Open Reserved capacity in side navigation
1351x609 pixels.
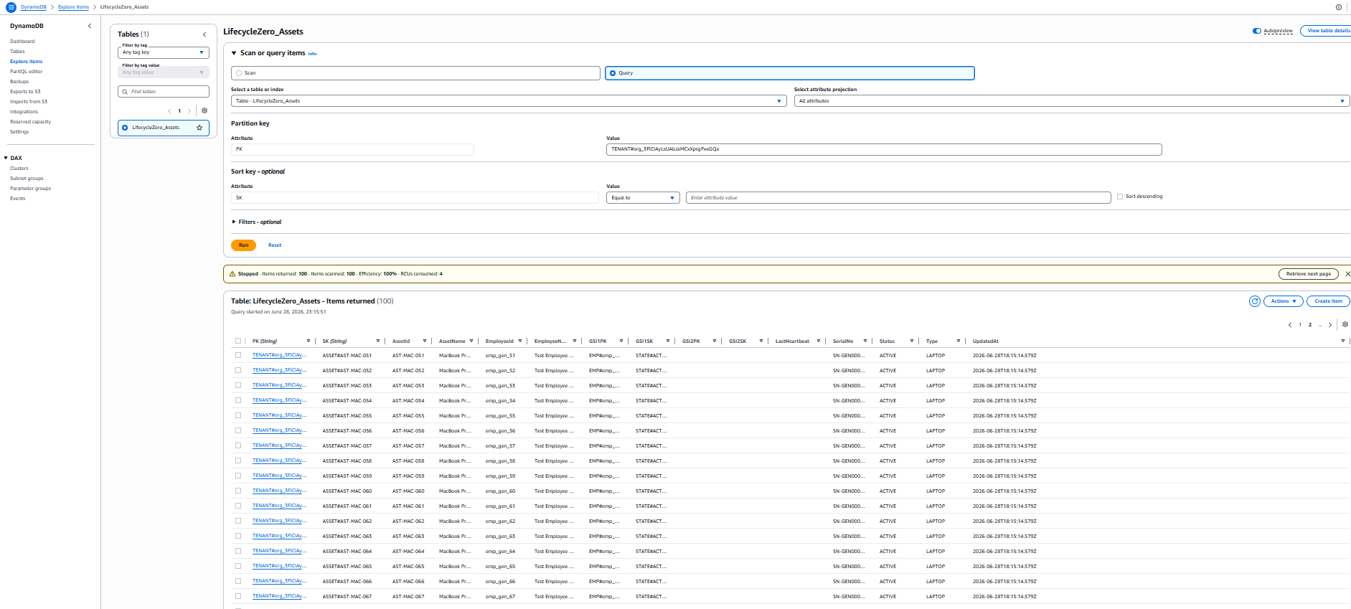[x=31, y=122]
